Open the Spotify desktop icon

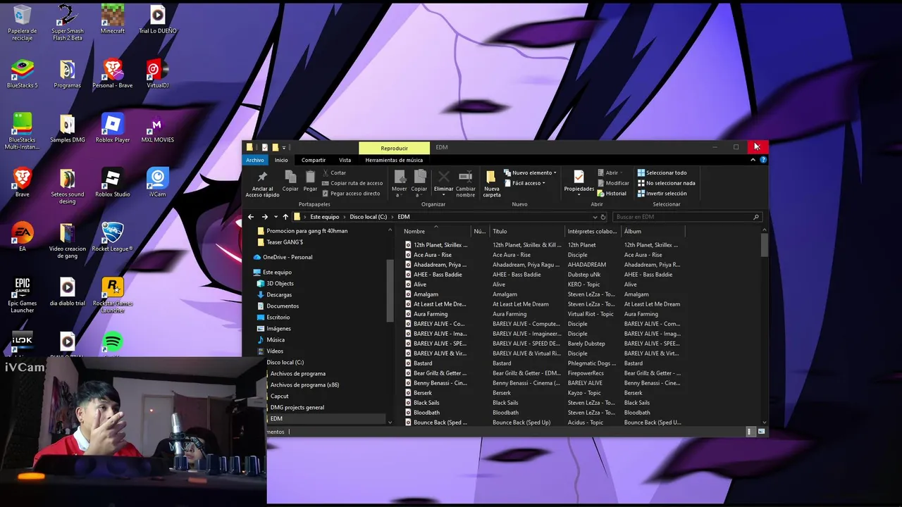(x=113, y=342)
